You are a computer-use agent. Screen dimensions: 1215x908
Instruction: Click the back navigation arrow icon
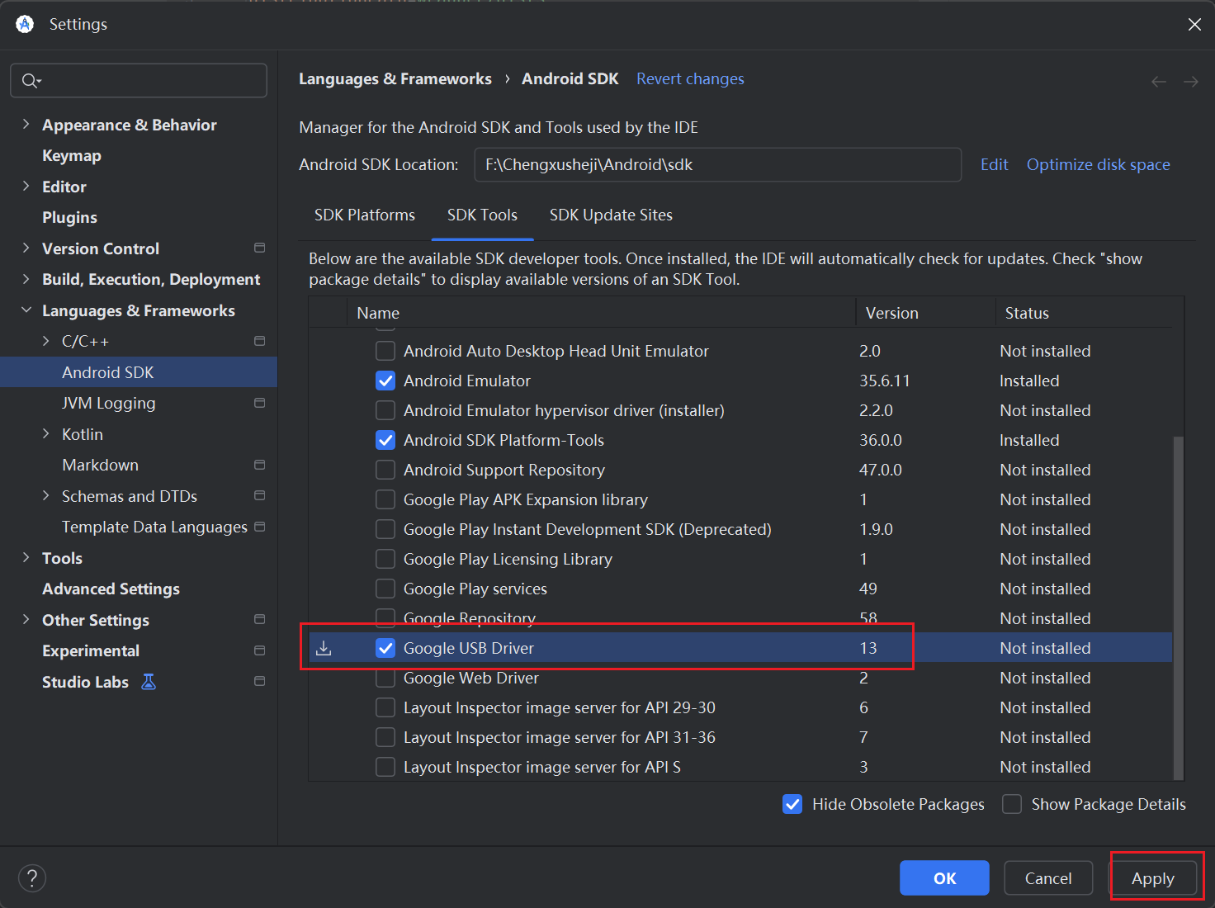click(1159, 81)
